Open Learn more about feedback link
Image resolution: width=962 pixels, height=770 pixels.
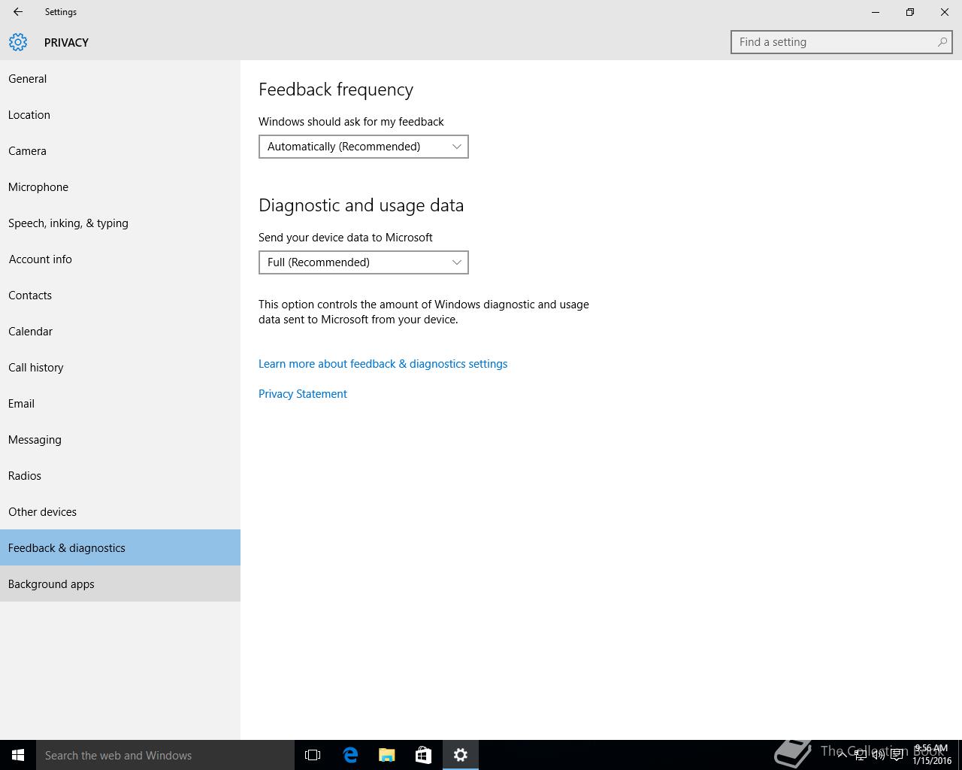[383, 364]
